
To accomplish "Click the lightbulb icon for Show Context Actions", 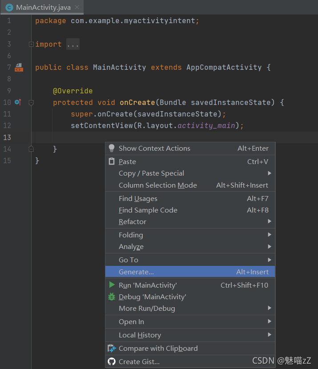I will [112, 148].
